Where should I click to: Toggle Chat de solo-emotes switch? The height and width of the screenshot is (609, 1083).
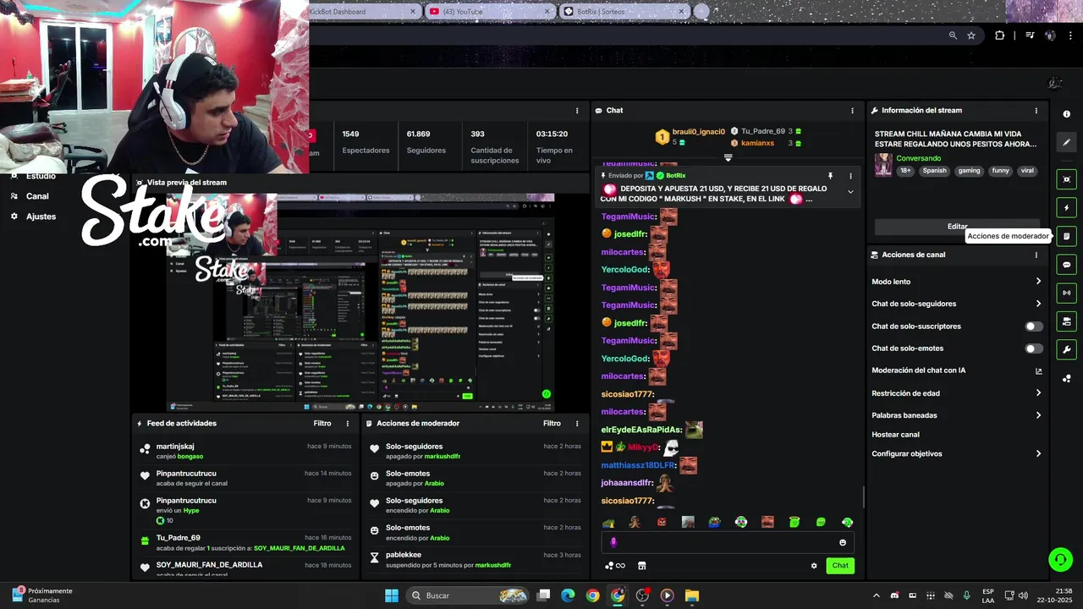1034,348
